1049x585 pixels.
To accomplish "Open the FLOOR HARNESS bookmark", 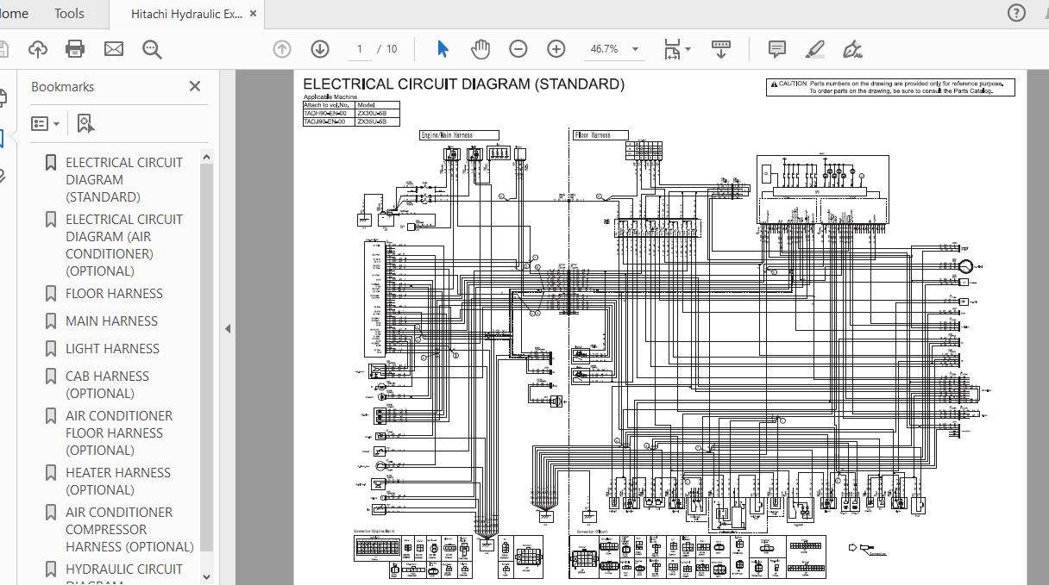I will 114,294.
